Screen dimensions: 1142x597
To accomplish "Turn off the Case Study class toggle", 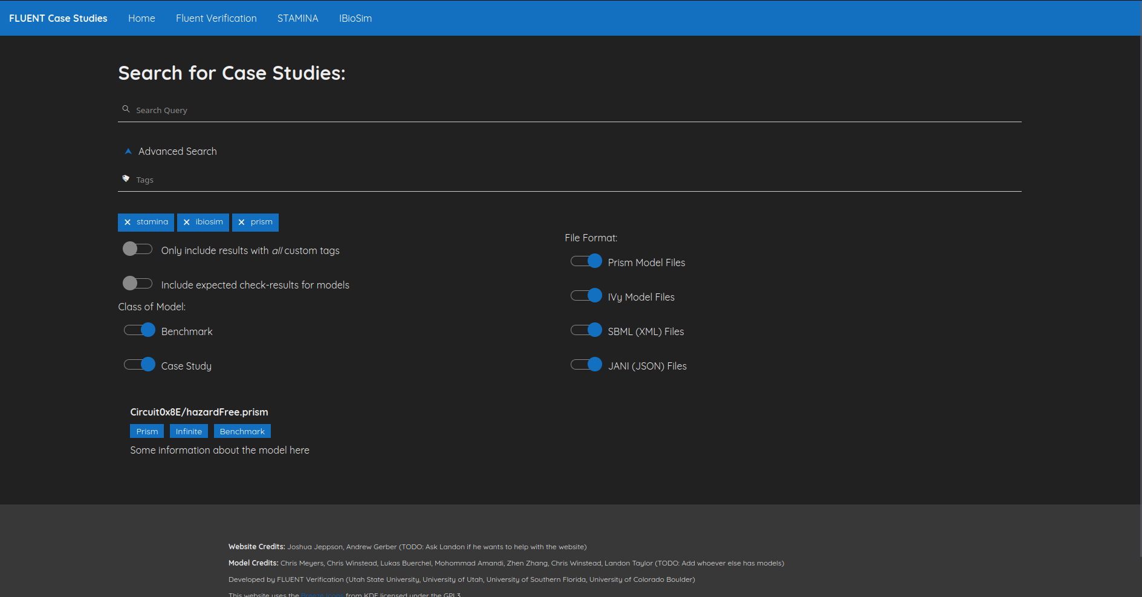I will [x=140, y=365].
